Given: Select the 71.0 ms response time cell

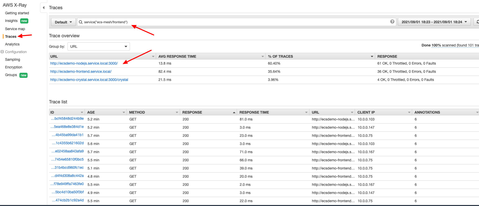Looking at the screenshot, I should pyautogui.click(x=246, y=152).
